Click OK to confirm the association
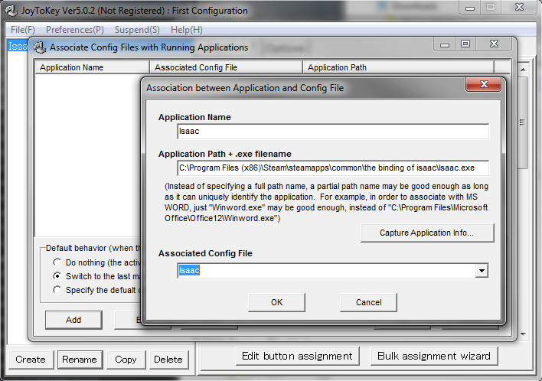 [x=276, y=303]
